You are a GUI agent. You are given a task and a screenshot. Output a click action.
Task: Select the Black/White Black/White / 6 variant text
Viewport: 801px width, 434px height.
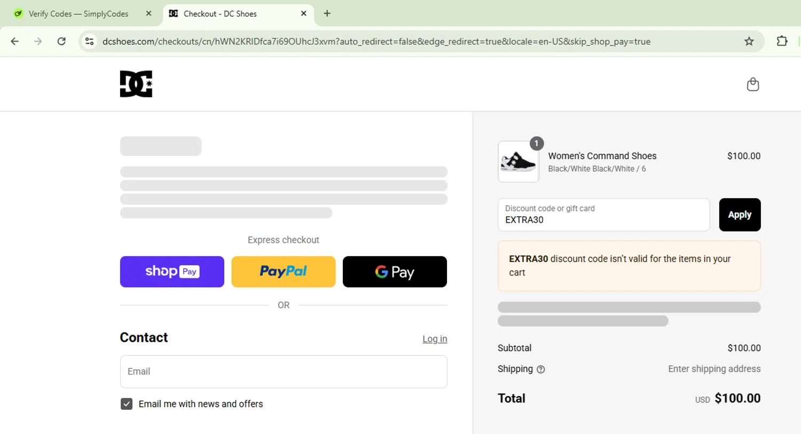pos(597,169)
